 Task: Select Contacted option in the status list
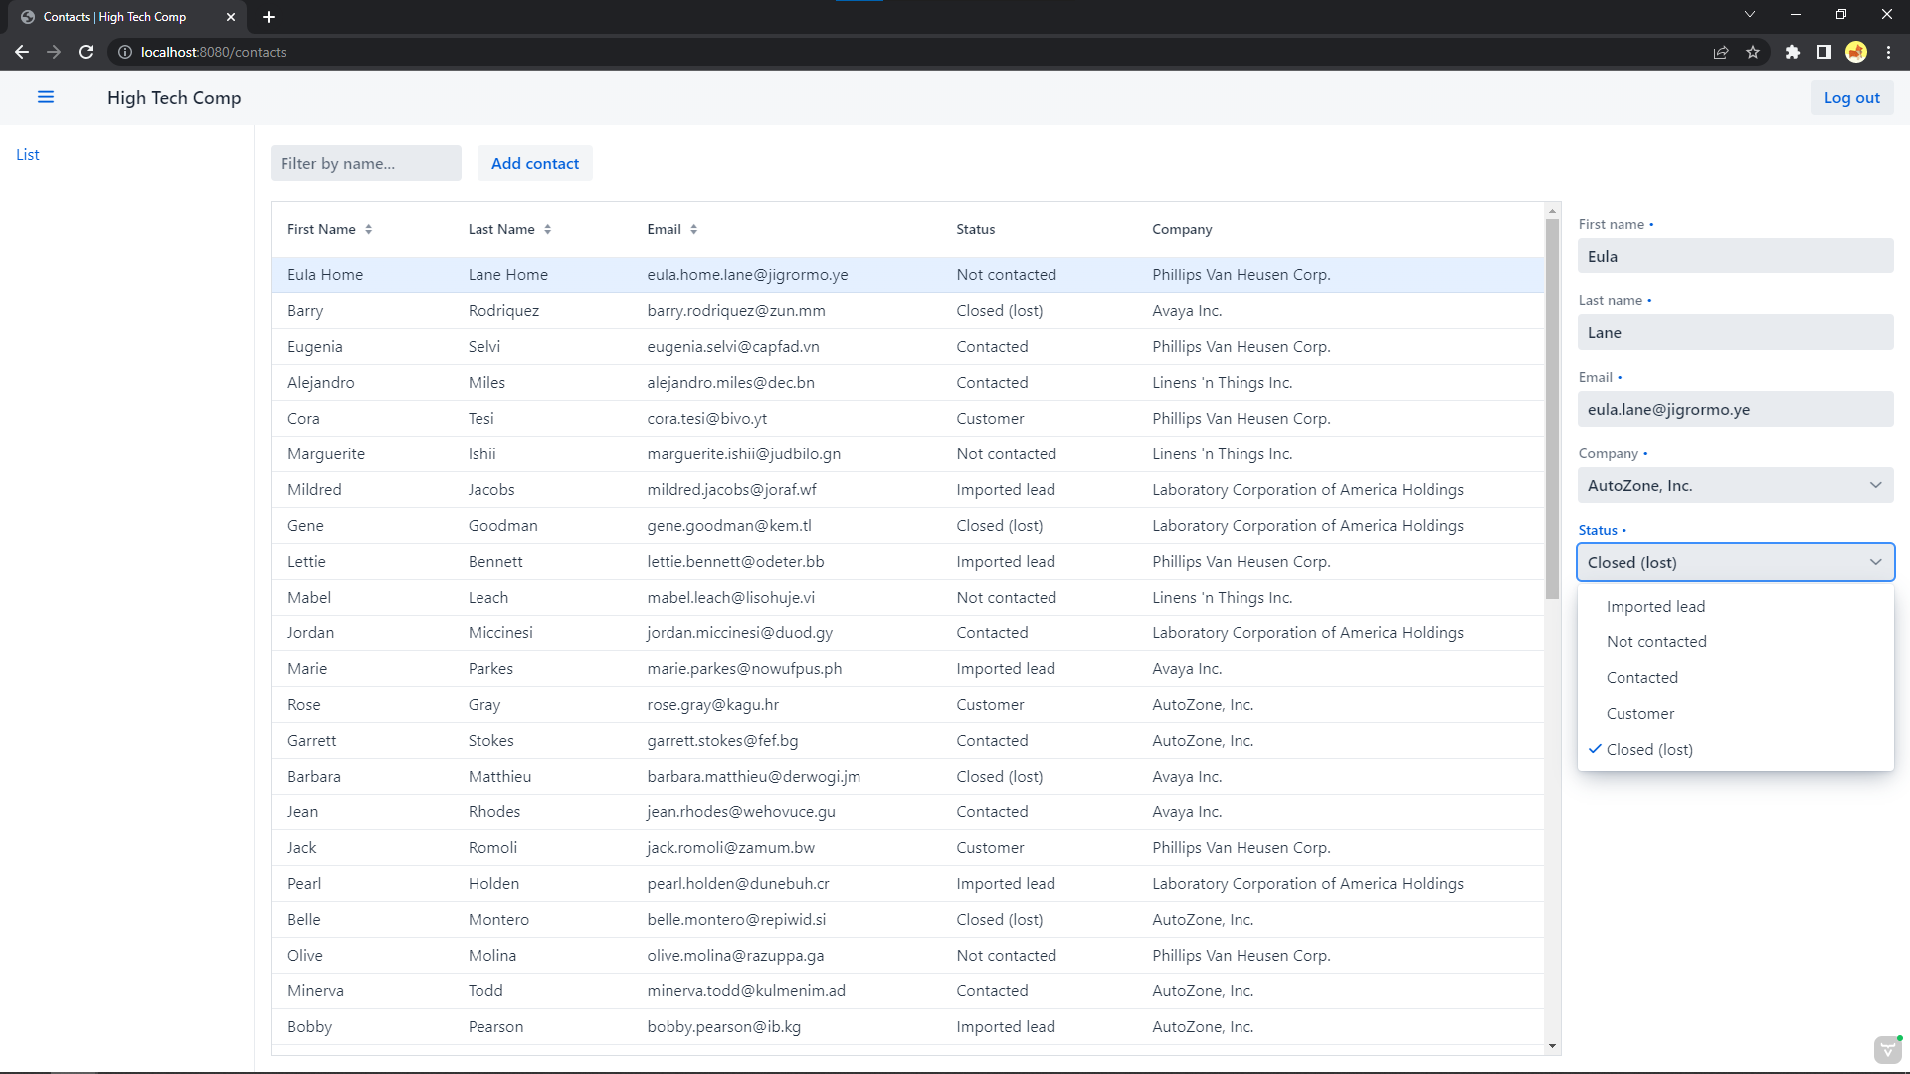coord(1641,677)
